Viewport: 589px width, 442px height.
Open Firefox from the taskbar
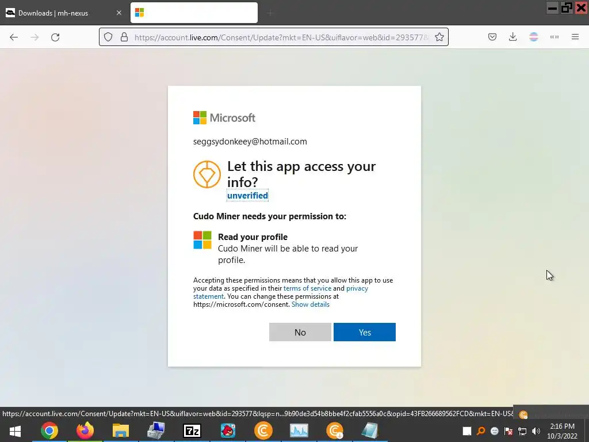point(85,430)
